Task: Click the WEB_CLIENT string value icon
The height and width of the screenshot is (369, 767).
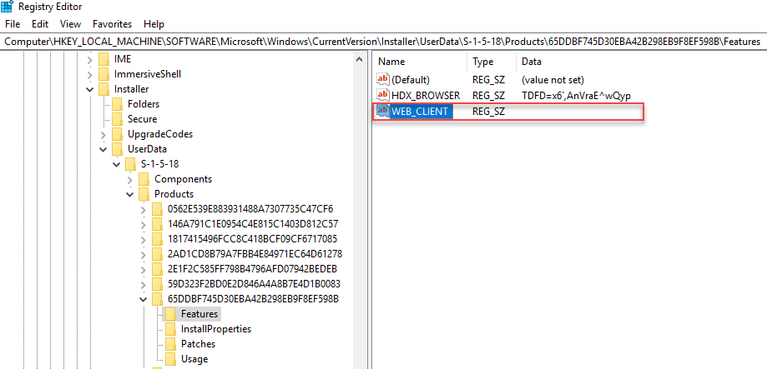Action: pos(383,112)
